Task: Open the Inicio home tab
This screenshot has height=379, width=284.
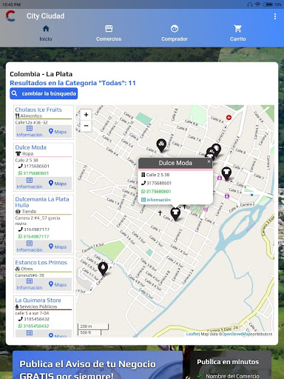Action: [46, 33]
